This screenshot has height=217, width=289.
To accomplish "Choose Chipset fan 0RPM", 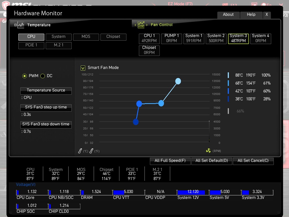I will point(149,50).
